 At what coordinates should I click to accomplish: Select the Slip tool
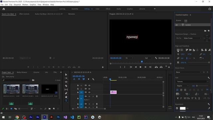(x=66, y=90)
